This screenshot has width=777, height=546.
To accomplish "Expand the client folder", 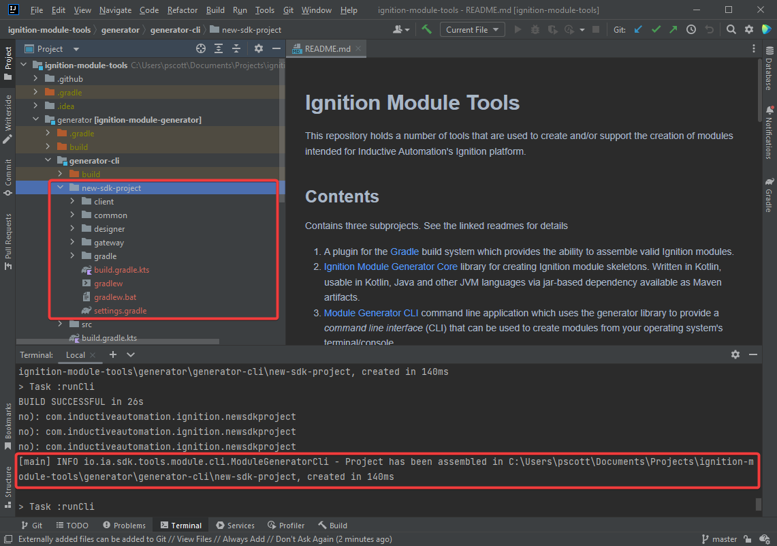I will (x=73, y=201).
